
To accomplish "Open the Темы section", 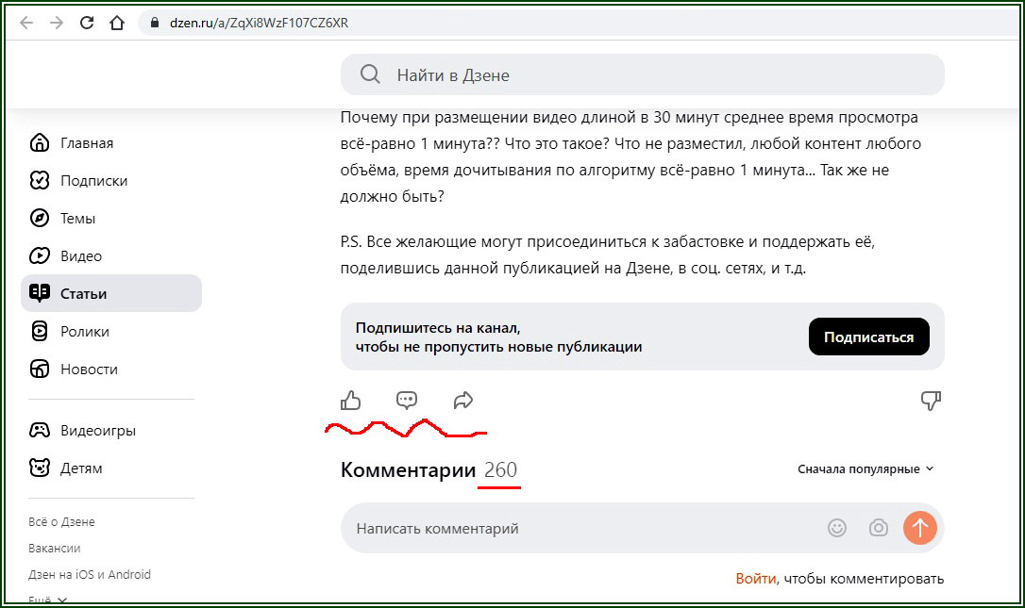I will 77,218.
